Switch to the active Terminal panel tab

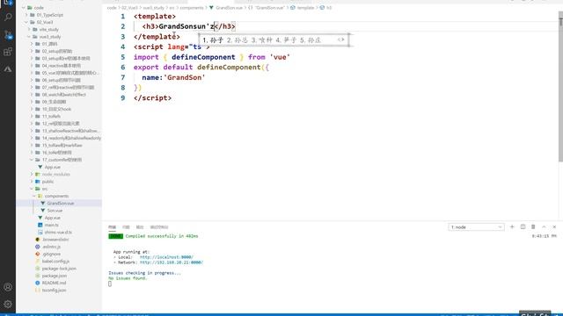click(x=112, y=227)
